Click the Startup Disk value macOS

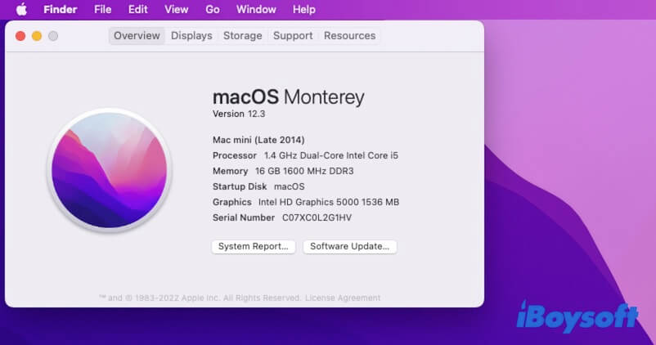(289, 186)
